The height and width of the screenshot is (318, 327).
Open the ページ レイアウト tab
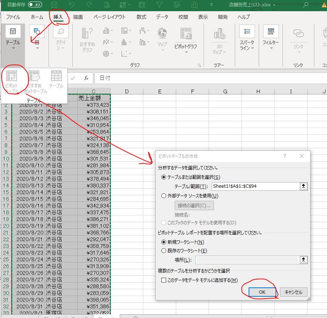click(109, 17)
